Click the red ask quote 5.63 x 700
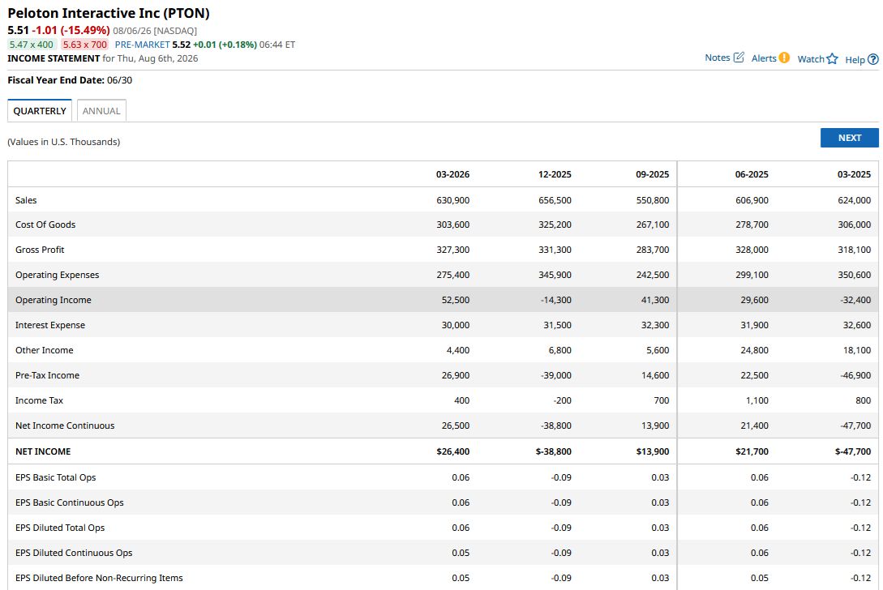Screen dimensions: 883x590 pos(84,45)
